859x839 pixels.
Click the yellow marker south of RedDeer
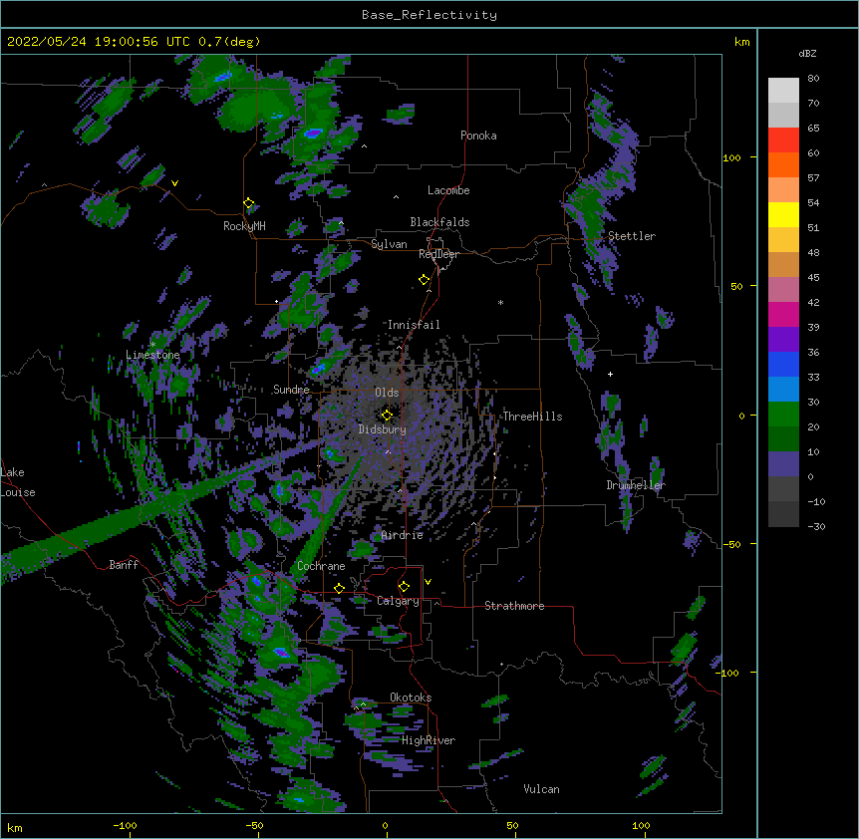[x=425, y=280]
